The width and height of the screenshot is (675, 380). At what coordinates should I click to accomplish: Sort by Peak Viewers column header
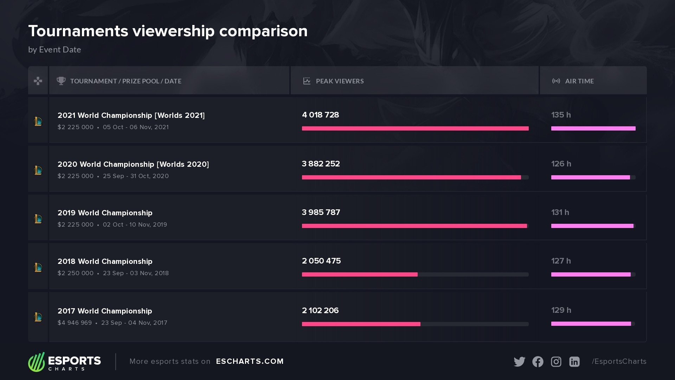click(340, 81)
